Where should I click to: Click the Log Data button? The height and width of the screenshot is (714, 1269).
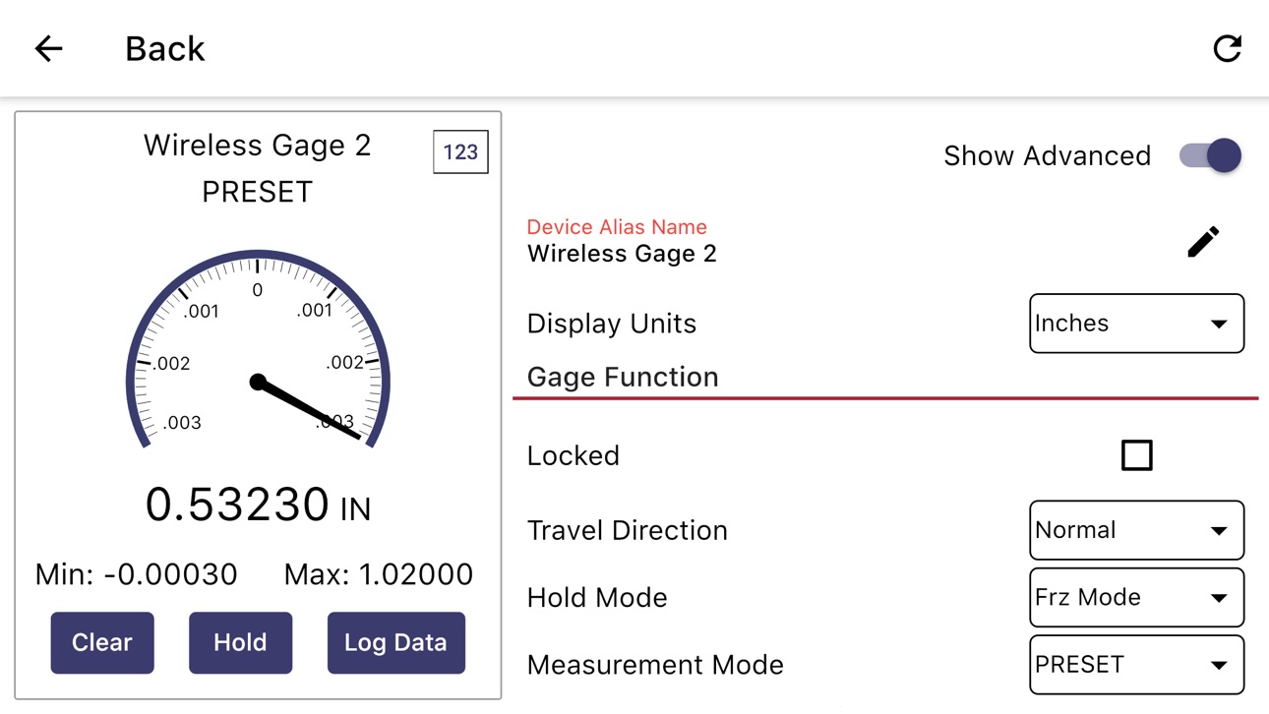coord(395,642)
